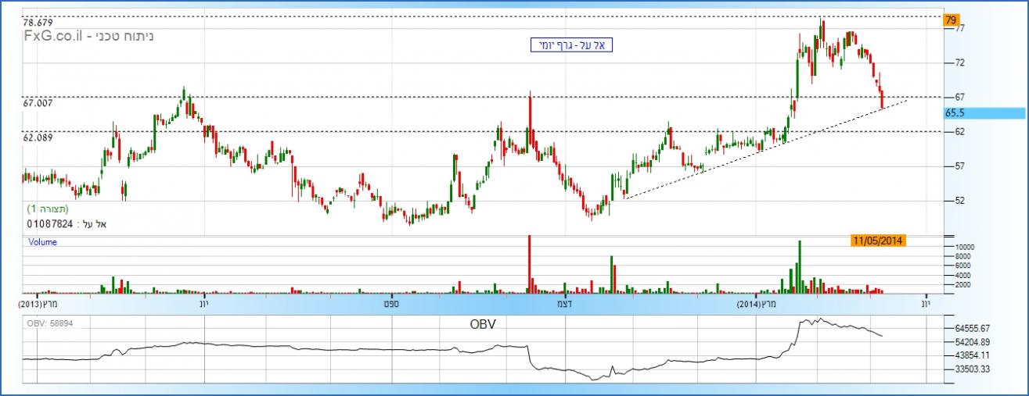Click the FxG.co.il watermark text

tap(52, 36)
